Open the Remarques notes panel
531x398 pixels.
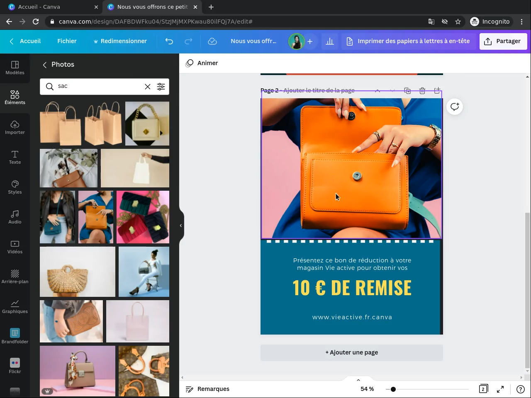pyautogui.click(x=207, y=389)
